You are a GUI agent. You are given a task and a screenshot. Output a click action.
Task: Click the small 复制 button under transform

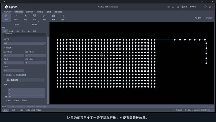click(16, 100)
